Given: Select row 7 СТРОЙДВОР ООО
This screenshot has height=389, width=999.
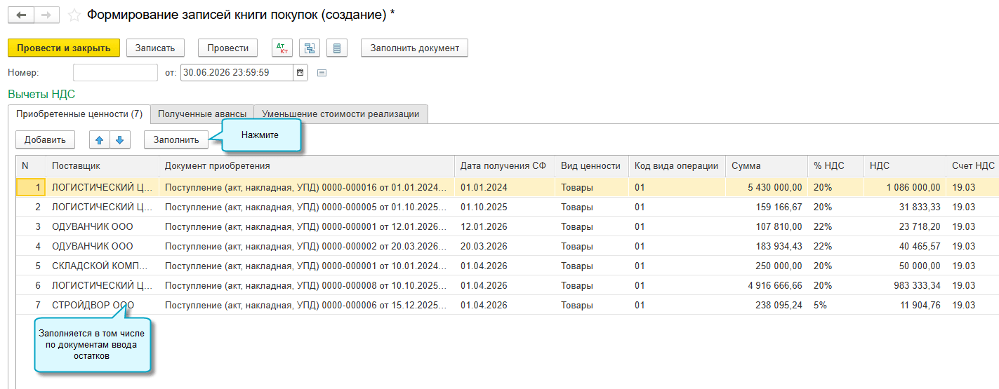Looking at the screenshot, I should [x=507, y=305].
